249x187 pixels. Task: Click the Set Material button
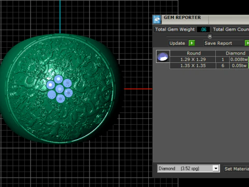coord(236,169)
